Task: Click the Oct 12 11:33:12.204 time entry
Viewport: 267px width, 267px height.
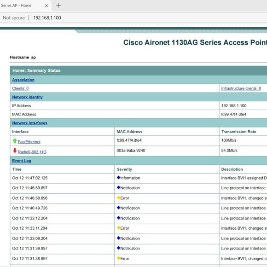Action: coord(30,218)
